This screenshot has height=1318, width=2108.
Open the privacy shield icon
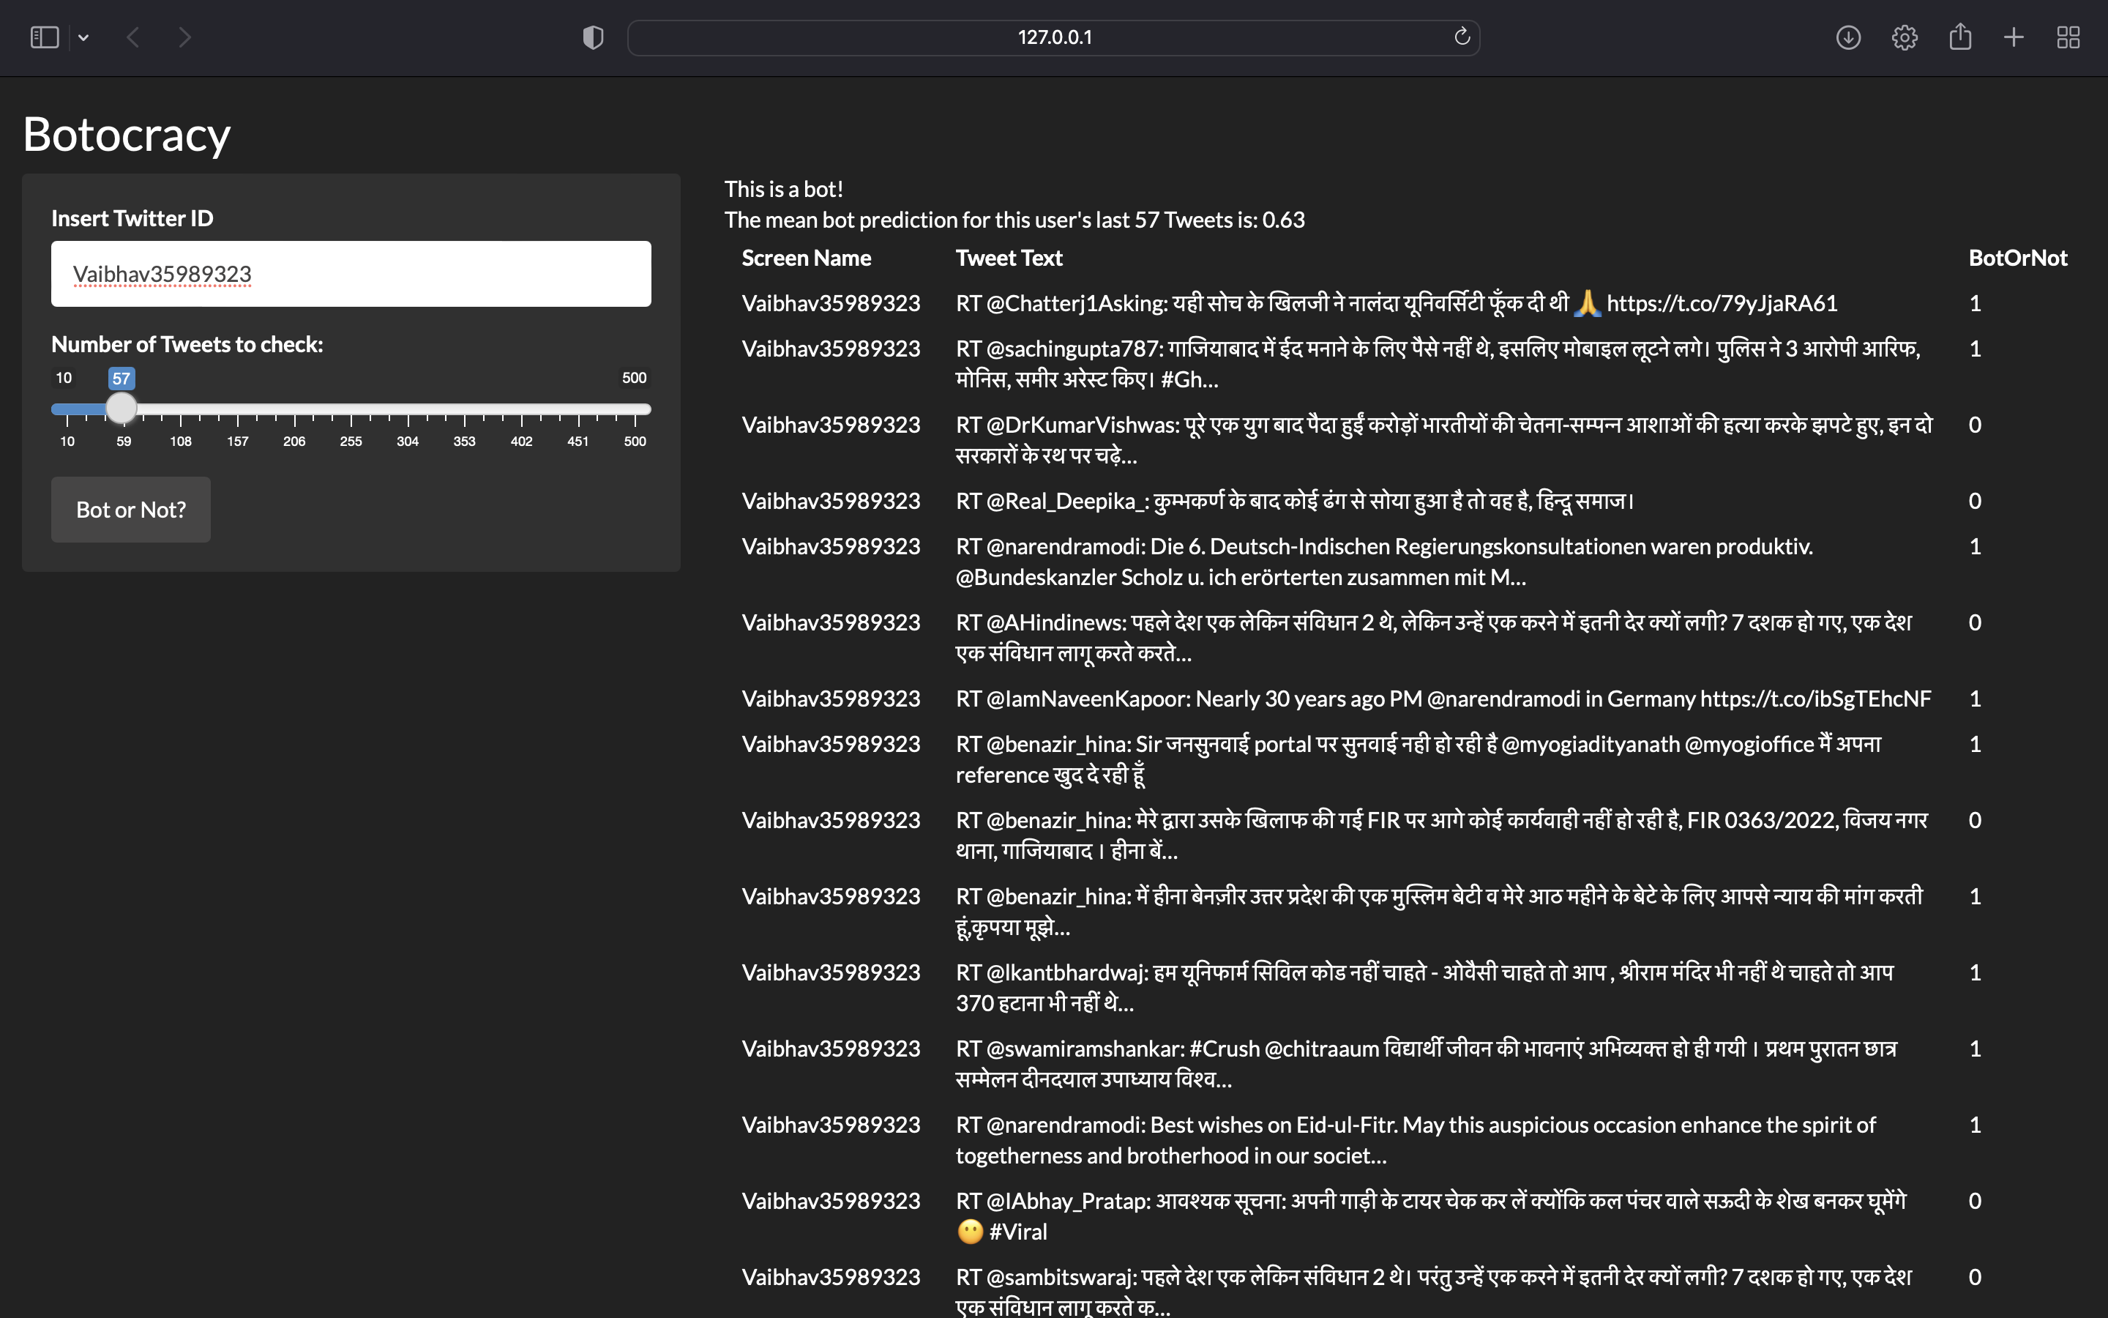click(x=592, y=37)
